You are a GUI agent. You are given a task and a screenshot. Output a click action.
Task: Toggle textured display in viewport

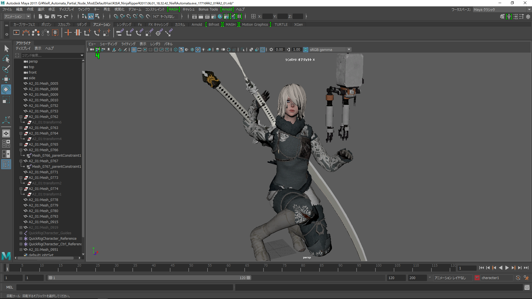tap(198, 50)
